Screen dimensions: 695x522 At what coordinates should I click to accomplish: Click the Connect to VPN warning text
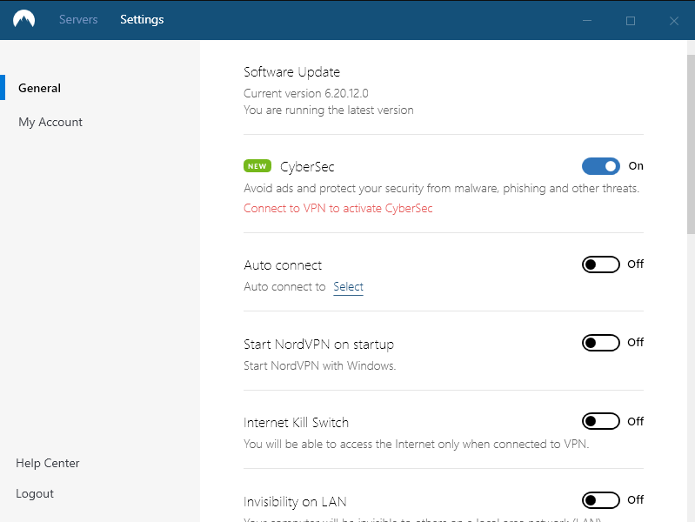pos(338,209)
